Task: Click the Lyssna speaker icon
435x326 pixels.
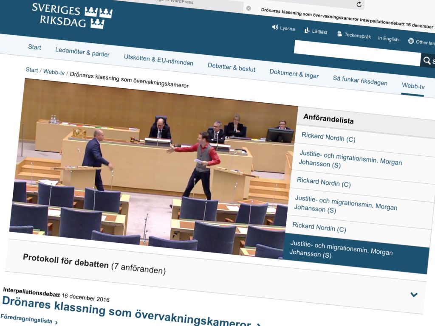Action: tap(275, 27)
